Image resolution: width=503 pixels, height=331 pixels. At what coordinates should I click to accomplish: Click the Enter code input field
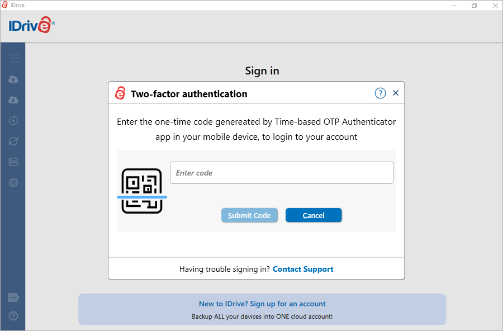coord(281,173)
